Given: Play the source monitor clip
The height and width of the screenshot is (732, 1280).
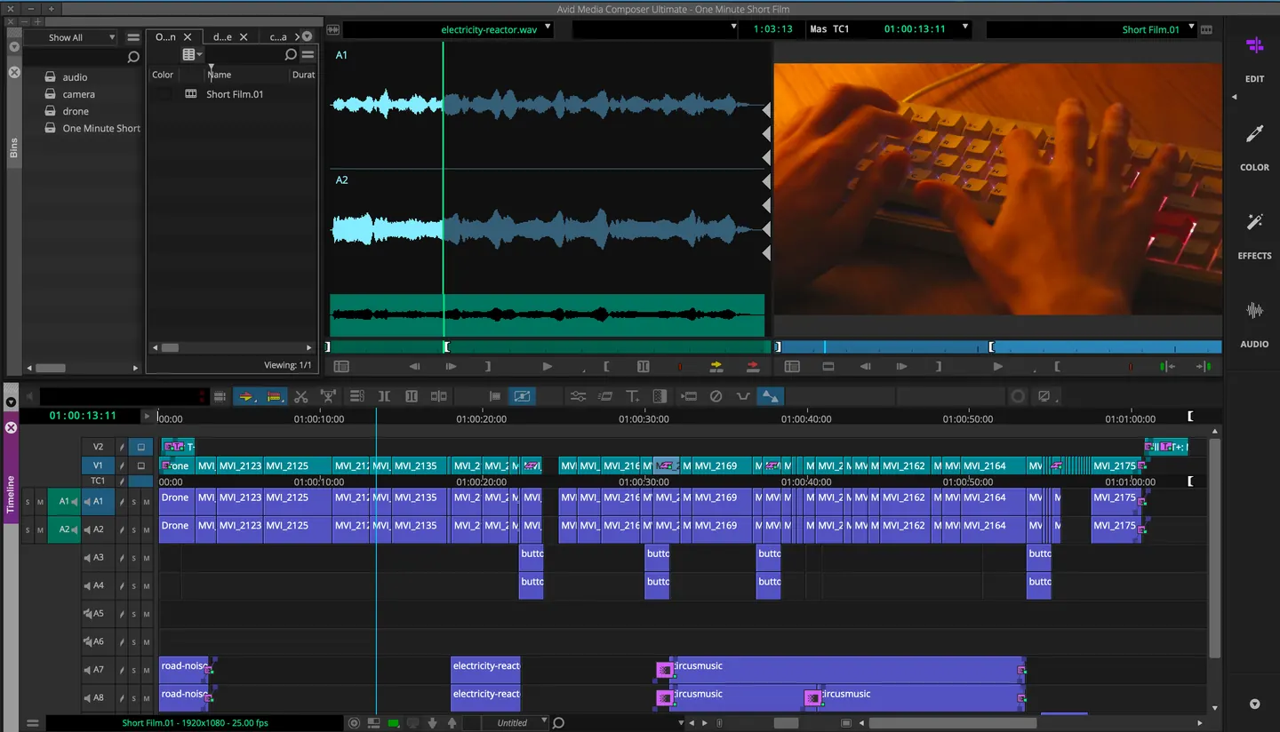Looking at the screenshot, I should 547,366.
